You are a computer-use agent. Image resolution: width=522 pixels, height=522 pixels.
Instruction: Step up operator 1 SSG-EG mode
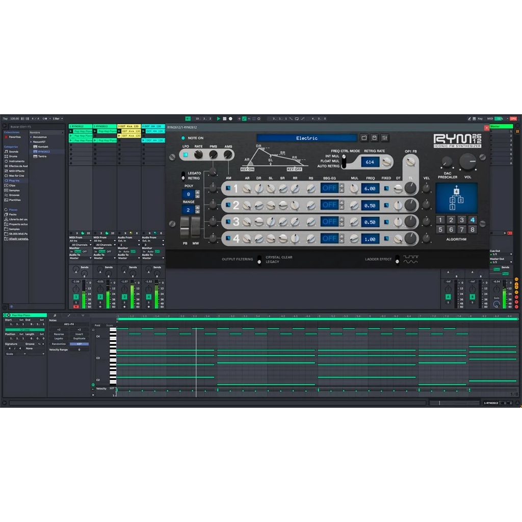click(x=341, y=186)
